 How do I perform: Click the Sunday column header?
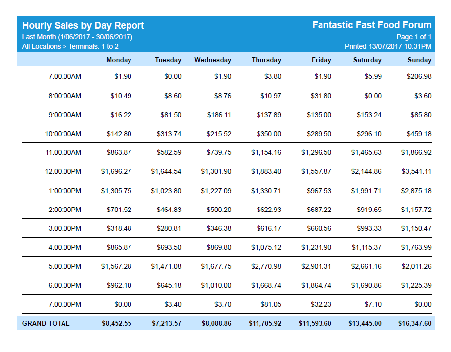coord(419,60)
